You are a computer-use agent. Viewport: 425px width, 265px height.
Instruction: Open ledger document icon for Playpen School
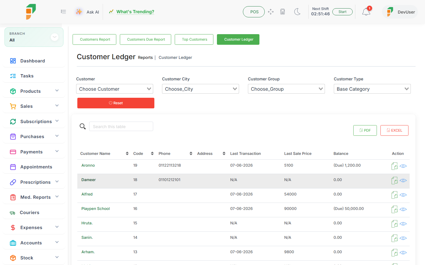395,209
